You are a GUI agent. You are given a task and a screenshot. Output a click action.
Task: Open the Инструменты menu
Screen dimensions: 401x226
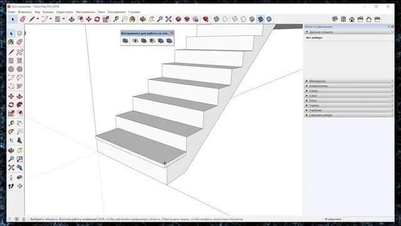(x=85, y=12)
